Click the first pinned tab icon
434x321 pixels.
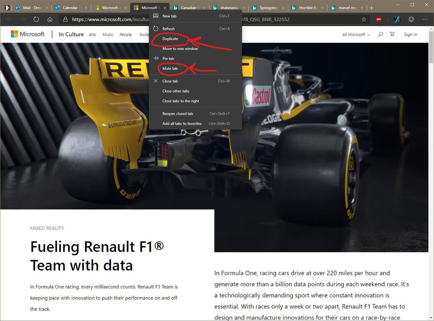pos(7,8)
